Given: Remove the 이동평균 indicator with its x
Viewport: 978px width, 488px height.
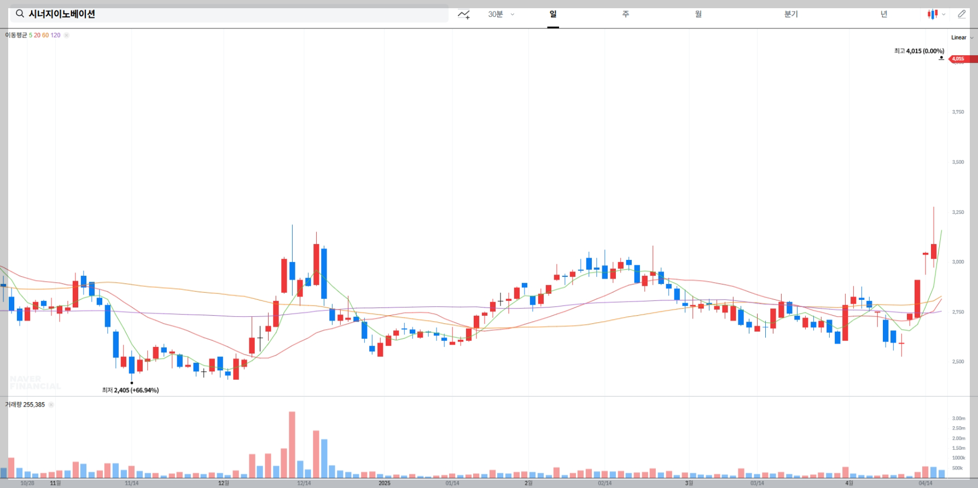Looking at the screenshot, I should tap(66, 35).
